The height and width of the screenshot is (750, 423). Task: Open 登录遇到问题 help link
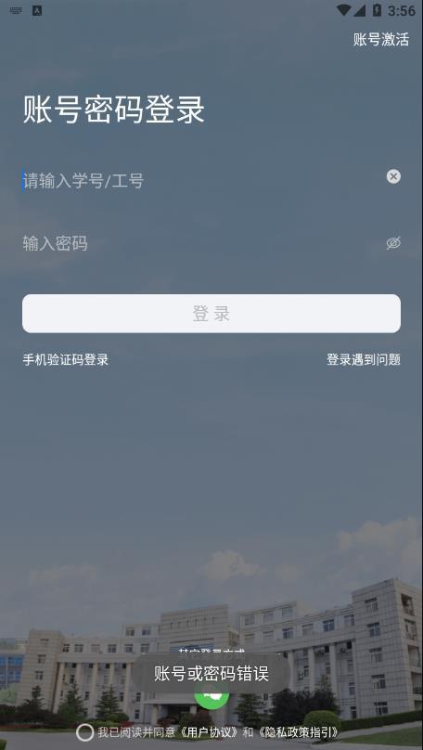pos(364,360)
